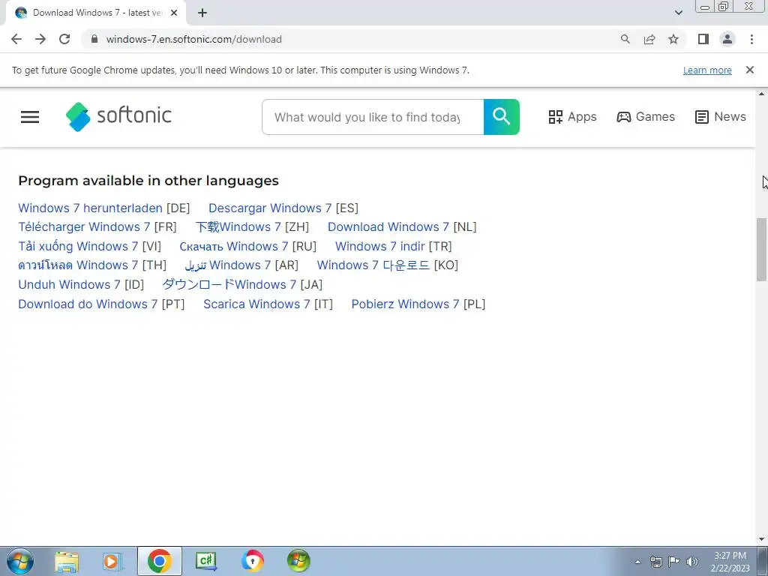
Task: Open the News section
Action: [721, 116]
